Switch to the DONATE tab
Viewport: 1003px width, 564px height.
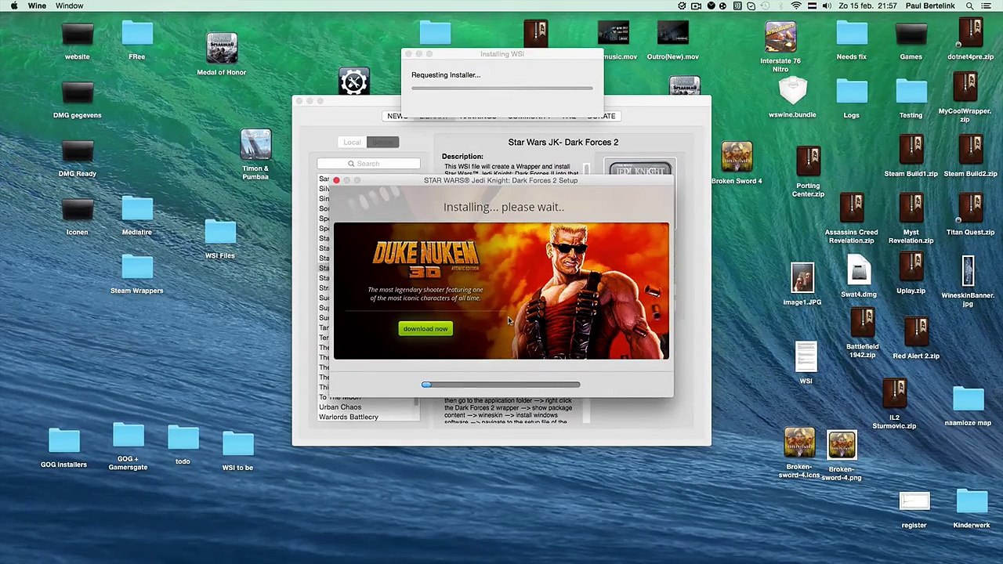(x=601, y=116)
